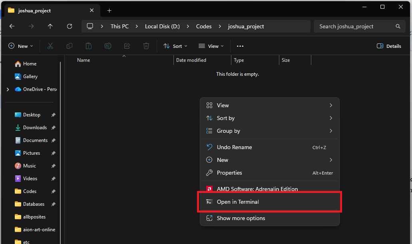The height and width of the screenshot is (244, 412).
Task: Select Show more options
Action: pyautogui.click(x=270, y=218)
